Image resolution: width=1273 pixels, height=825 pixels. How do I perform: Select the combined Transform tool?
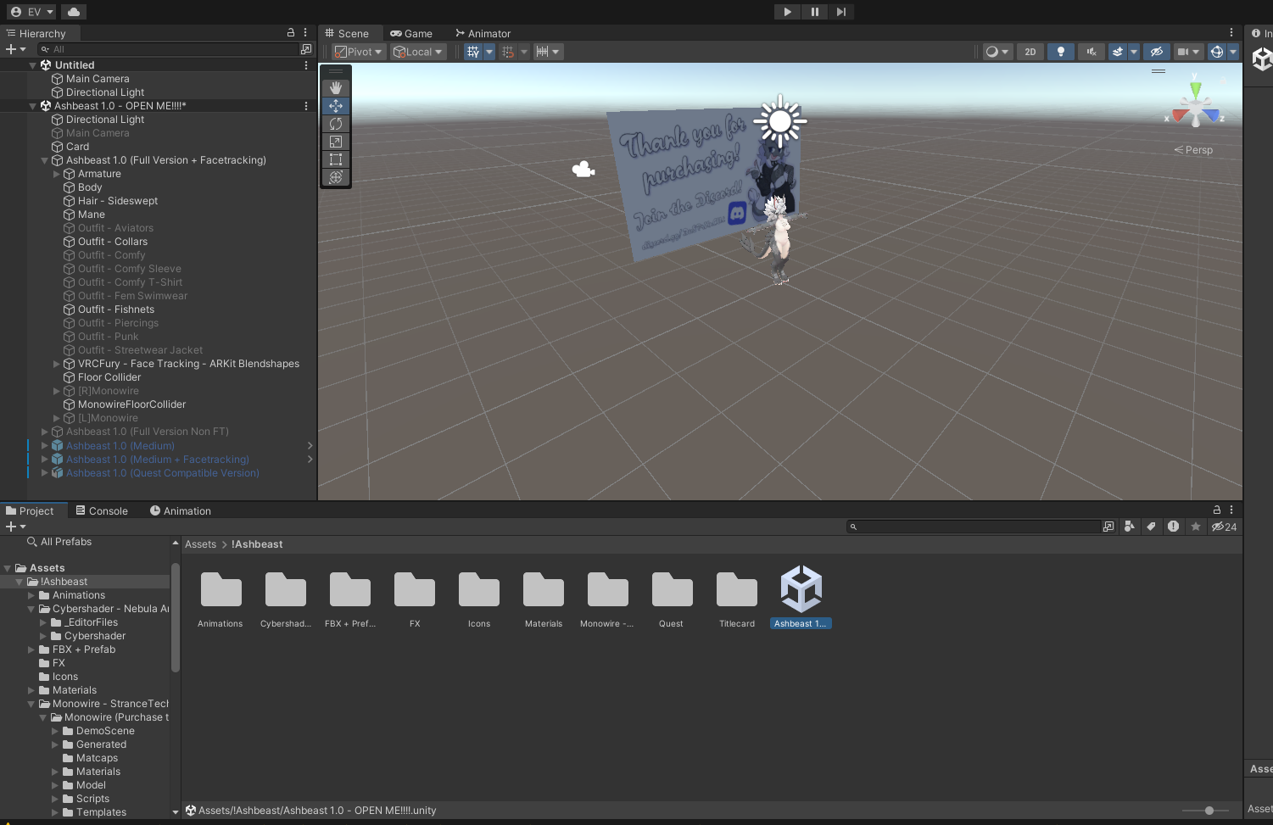336,177
